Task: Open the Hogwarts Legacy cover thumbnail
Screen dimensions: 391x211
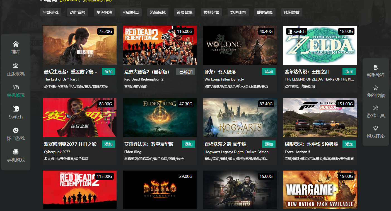Action: [240, 118]
